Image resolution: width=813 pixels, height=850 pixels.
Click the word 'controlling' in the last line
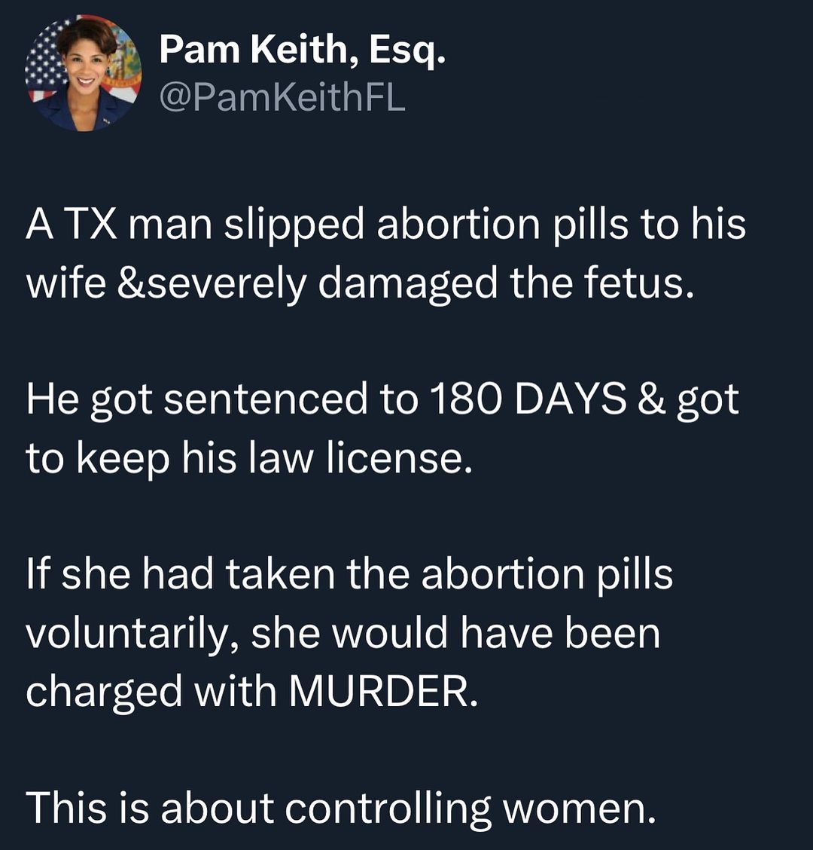388,809
